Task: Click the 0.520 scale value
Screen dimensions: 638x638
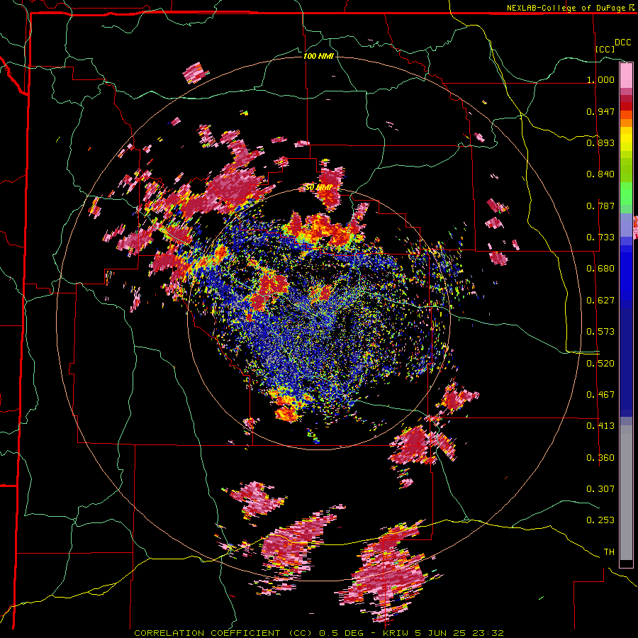Action: (600, 364)
